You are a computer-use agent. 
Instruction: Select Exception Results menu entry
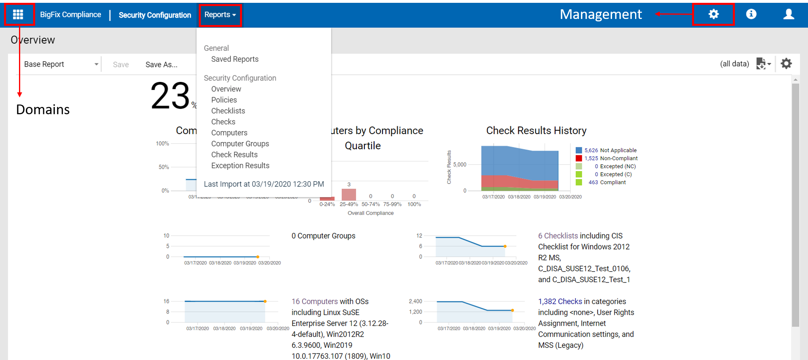coord(240,165)
